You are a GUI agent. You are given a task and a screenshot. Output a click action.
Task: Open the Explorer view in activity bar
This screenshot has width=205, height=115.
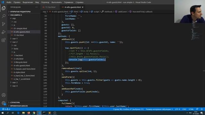(4, 8)
